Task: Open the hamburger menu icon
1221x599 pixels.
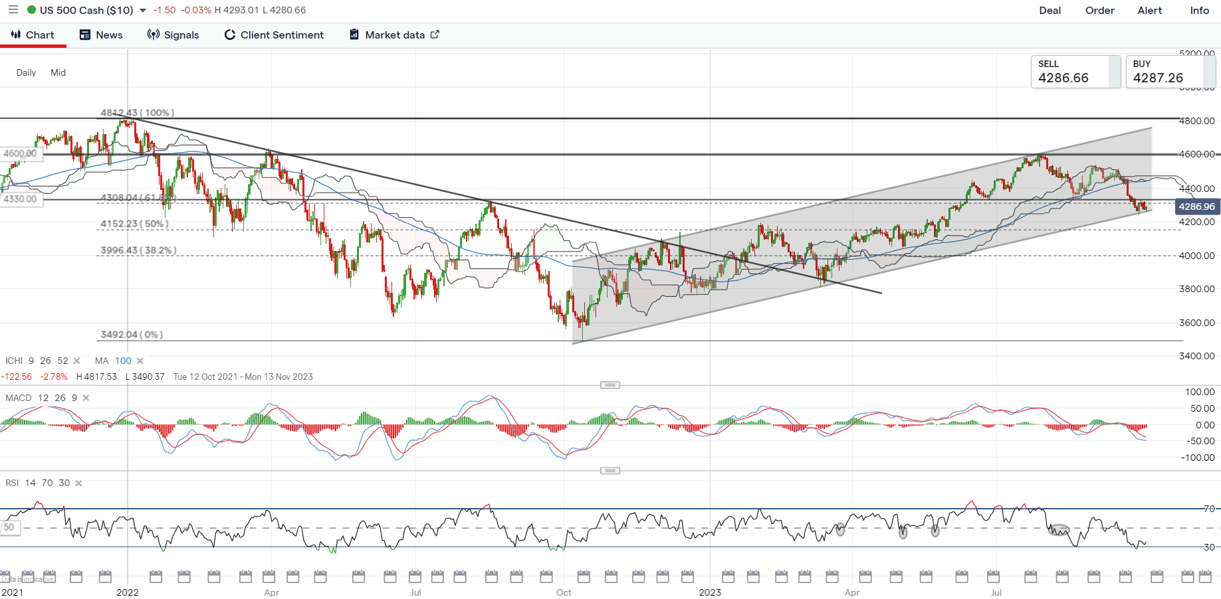Action: pyautogui.click(x=13, y=10)
